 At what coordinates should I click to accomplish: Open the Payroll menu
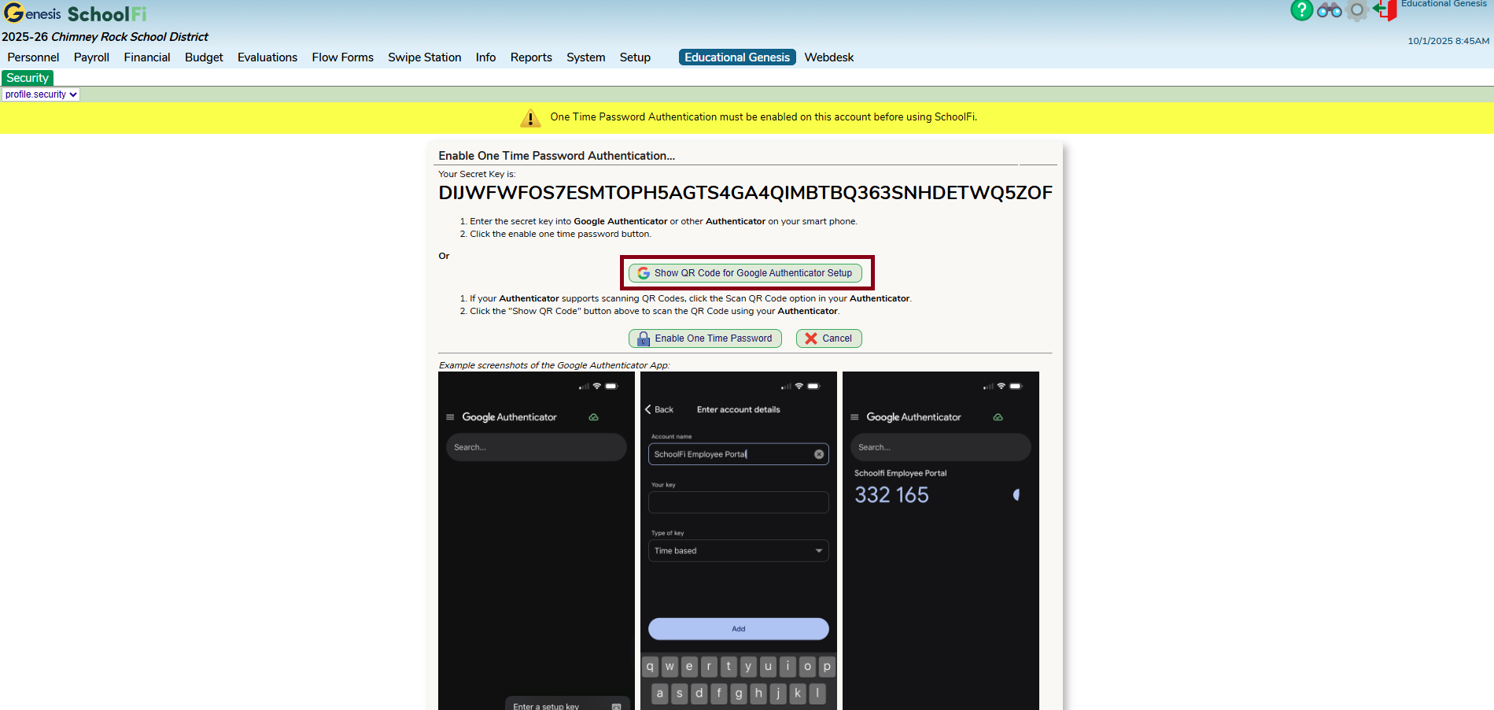[x=91, y=57]
